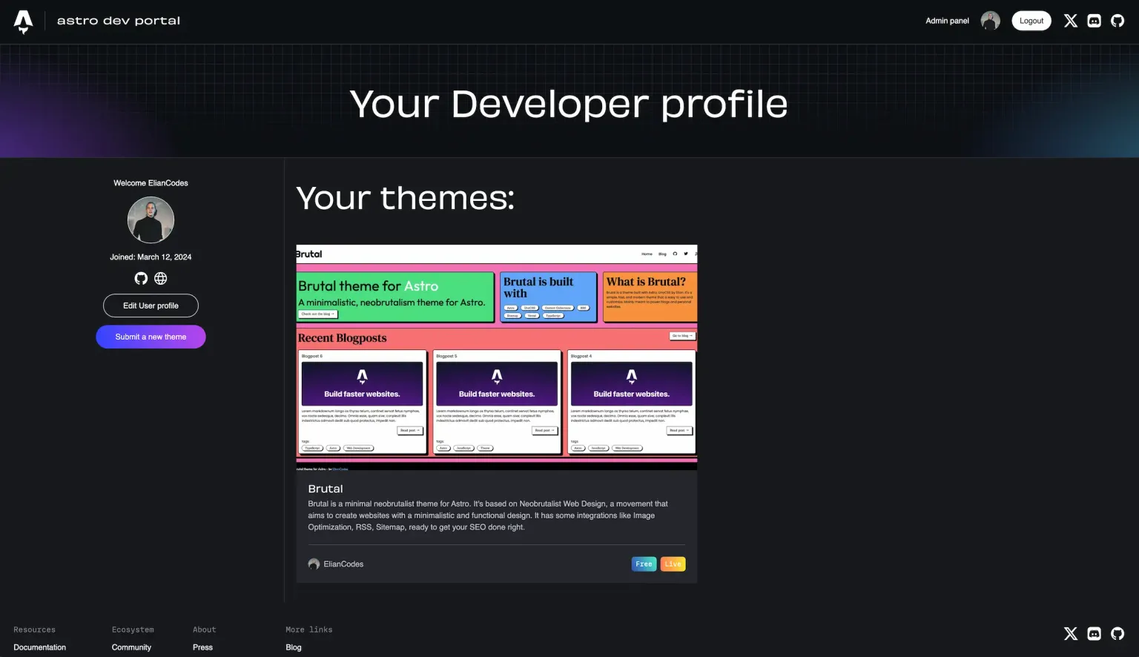The image size is (1139, 657).
Task: Submit a new theme
Action: (x=151, y=337)
